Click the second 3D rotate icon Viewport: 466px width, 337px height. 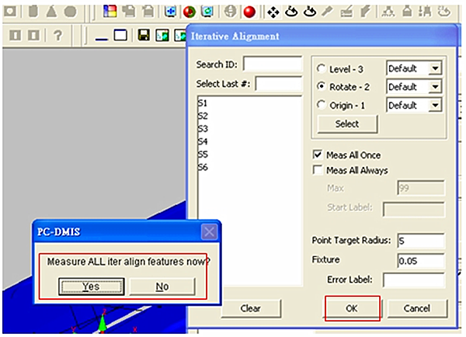click(310, 12)
